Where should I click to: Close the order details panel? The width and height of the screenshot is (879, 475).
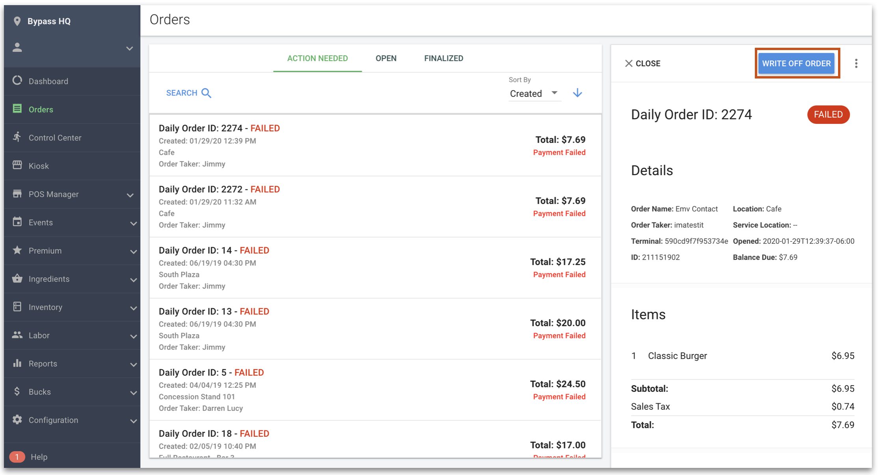(x=642, y=64)
